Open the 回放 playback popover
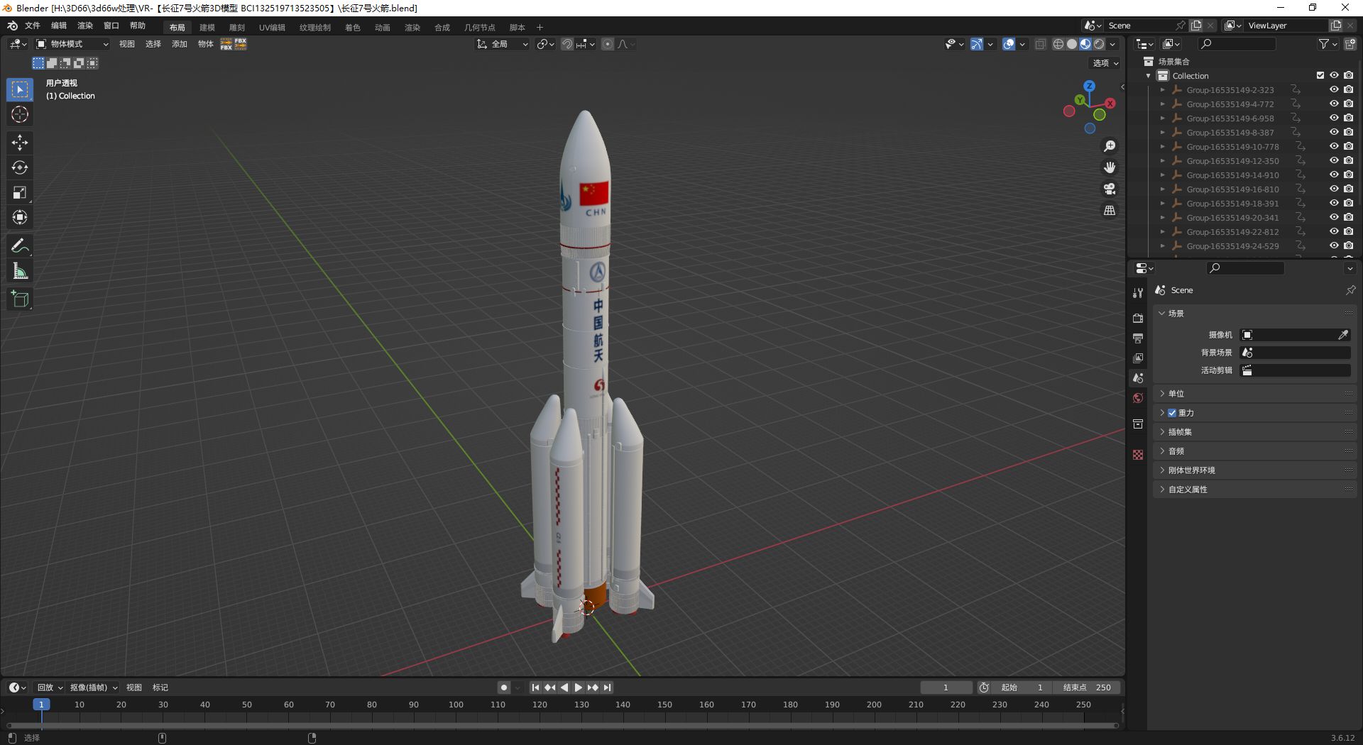This screenshot has width=1363, height=745. 50,688
